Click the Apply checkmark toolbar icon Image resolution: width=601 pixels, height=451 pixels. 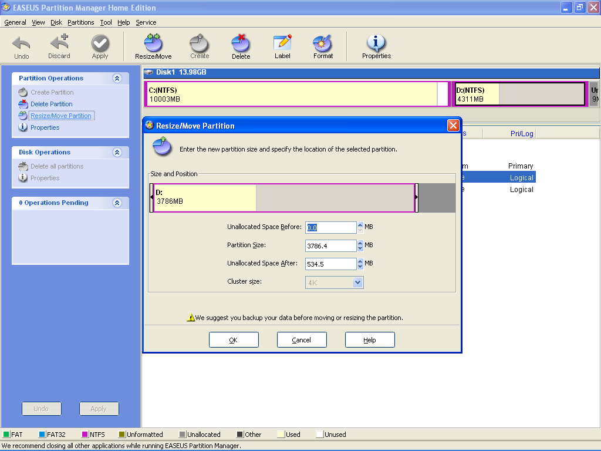click(100, 46)
